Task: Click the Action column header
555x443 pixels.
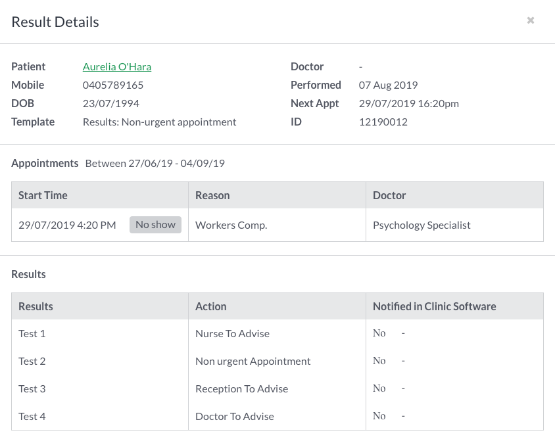Action: (277, 306)
